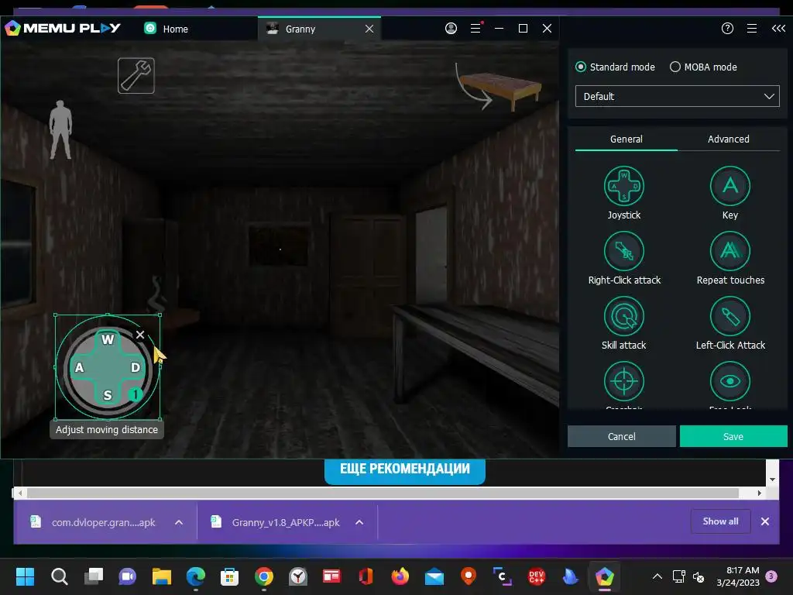793x595 pixels.
Task: Select Standard mode radio button
Action: [581, 67]
